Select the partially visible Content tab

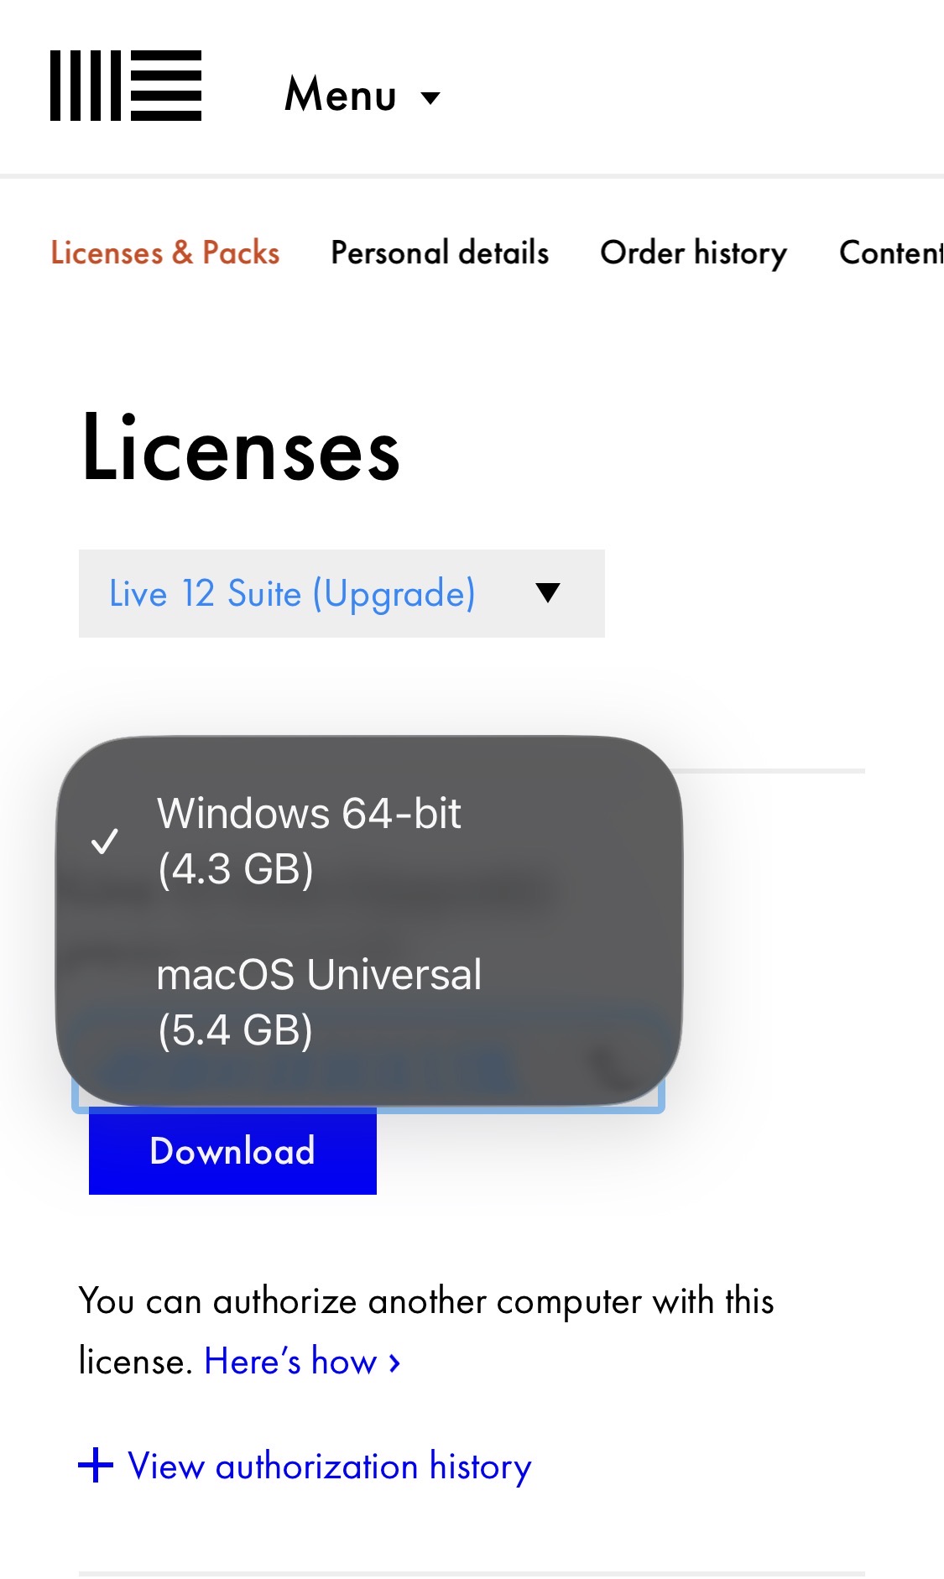890,253
